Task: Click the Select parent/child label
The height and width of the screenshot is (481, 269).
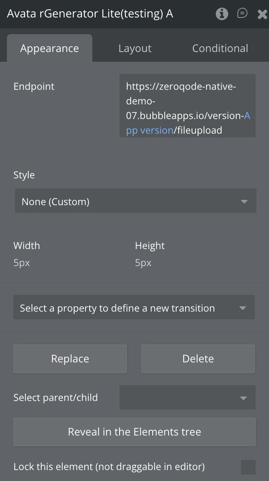Action: [56, 398]
